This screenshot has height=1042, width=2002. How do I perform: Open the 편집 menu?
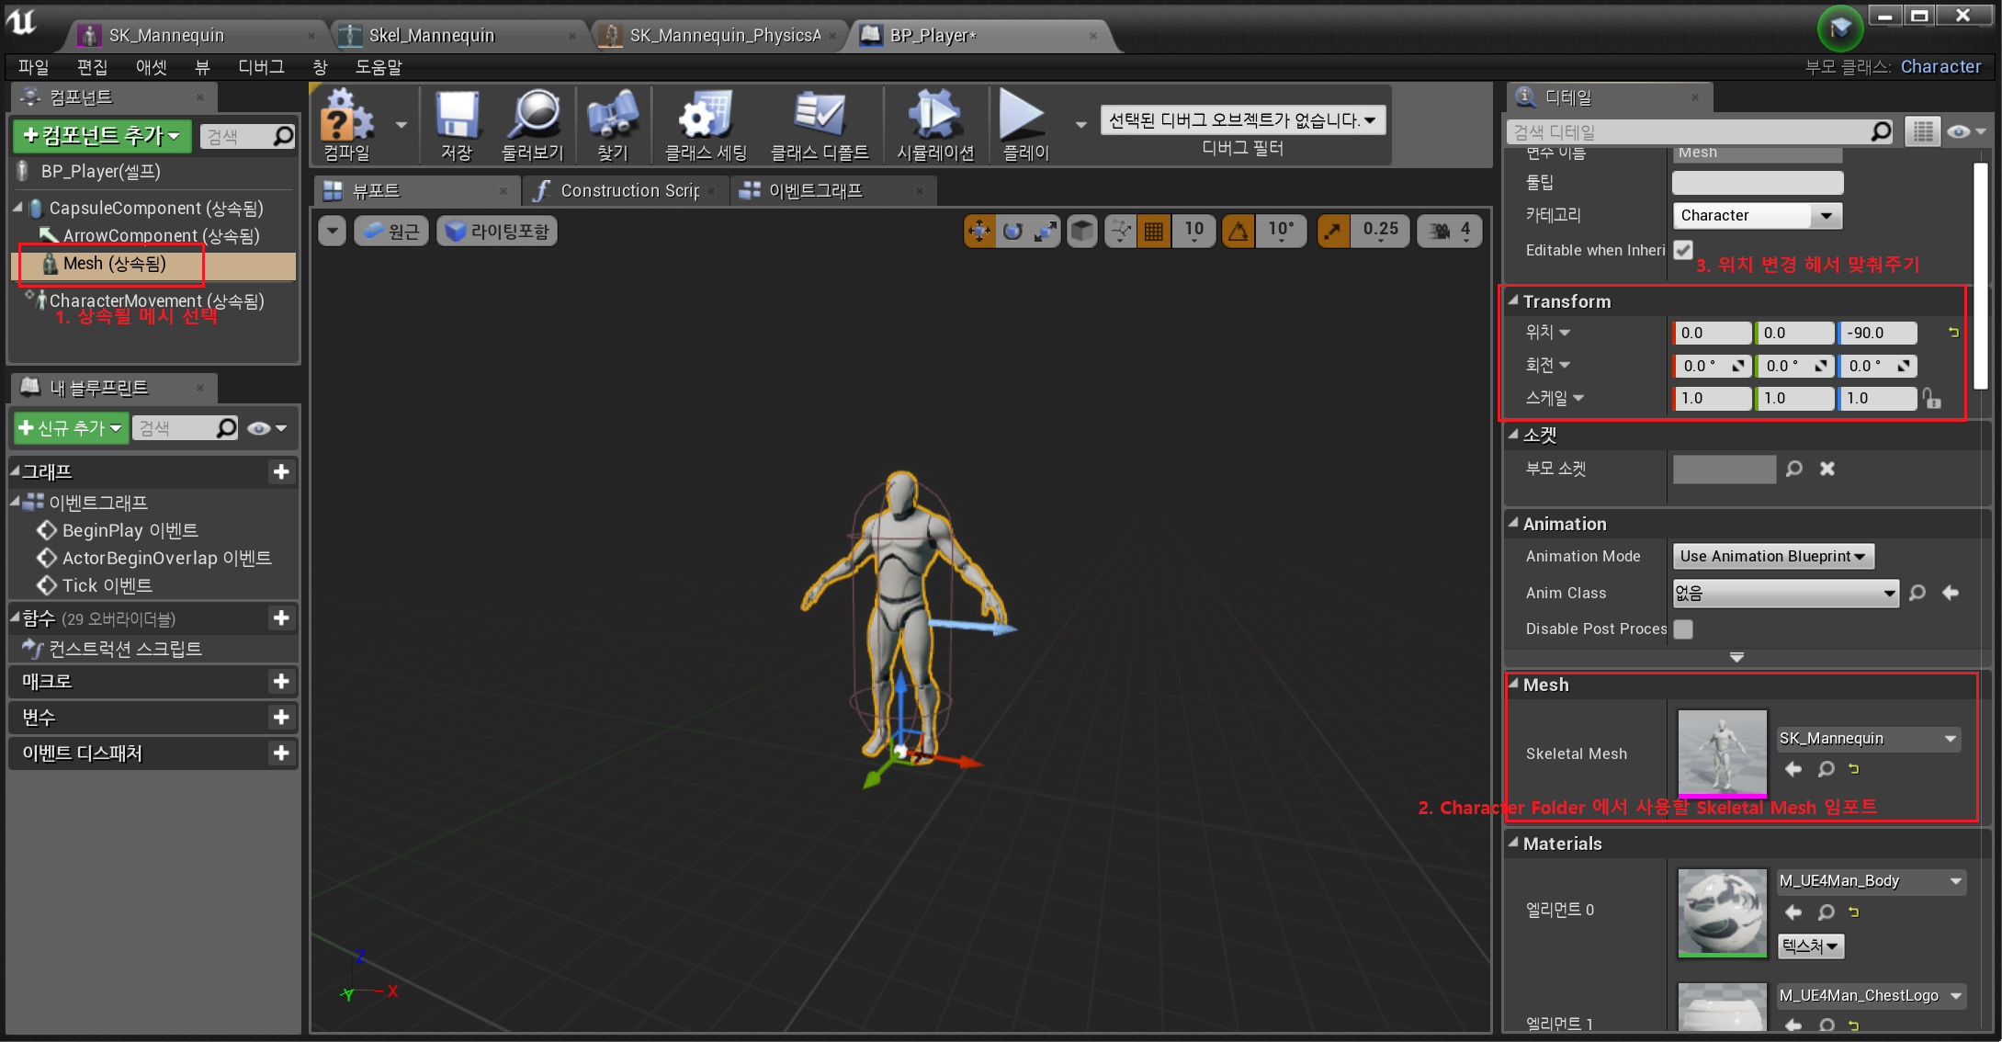[x=92, y=67]
